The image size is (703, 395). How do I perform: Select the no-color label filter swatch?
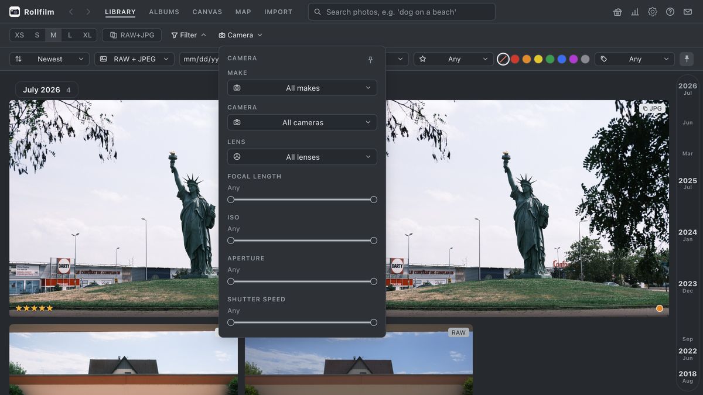pos(503,59)
